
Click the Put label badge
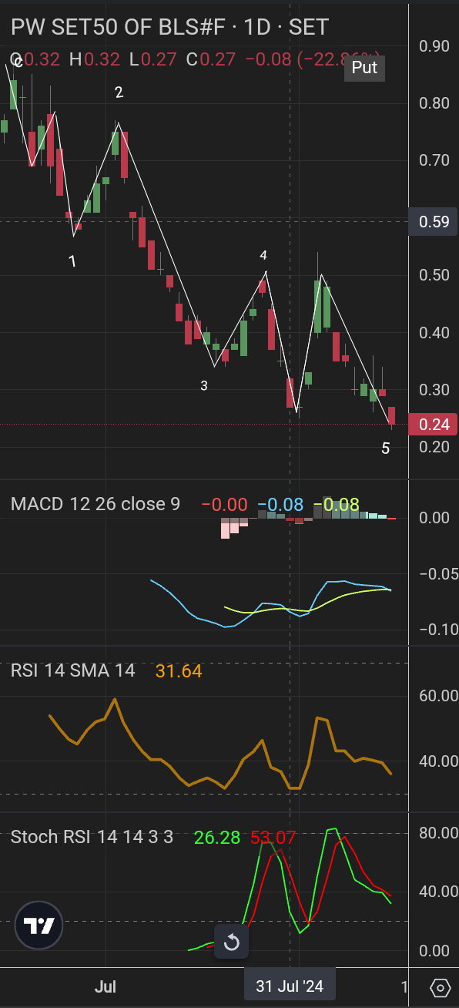coord(364,68)
